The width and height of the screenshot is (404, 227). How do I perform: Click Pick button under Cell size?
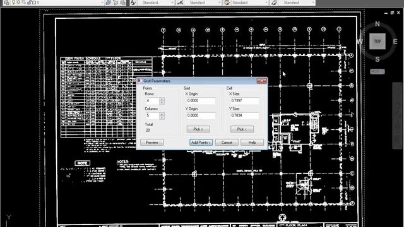[242, 129]
